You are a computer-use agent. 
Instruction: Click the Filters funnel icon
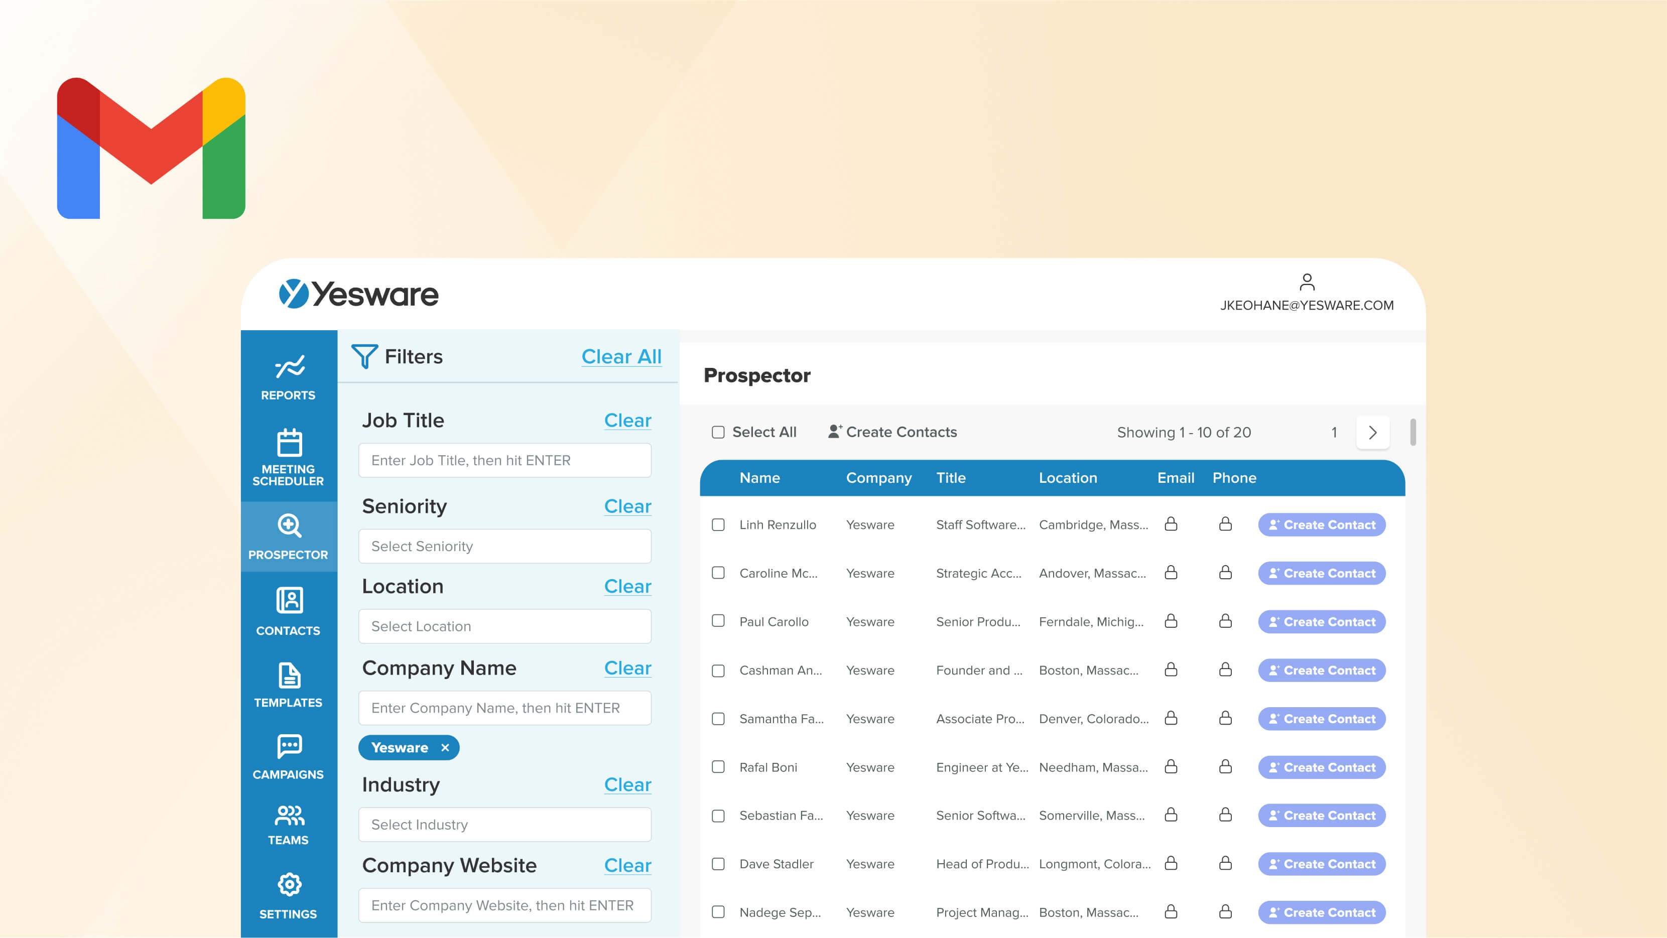point(364,356)
